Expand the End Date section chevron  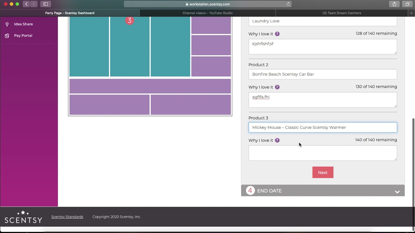tap(397, 192)
